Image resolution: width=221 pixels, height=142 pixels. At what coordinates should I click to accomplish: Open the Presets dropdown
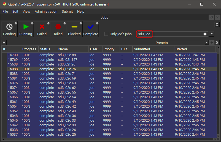click(x=207, y=43)
